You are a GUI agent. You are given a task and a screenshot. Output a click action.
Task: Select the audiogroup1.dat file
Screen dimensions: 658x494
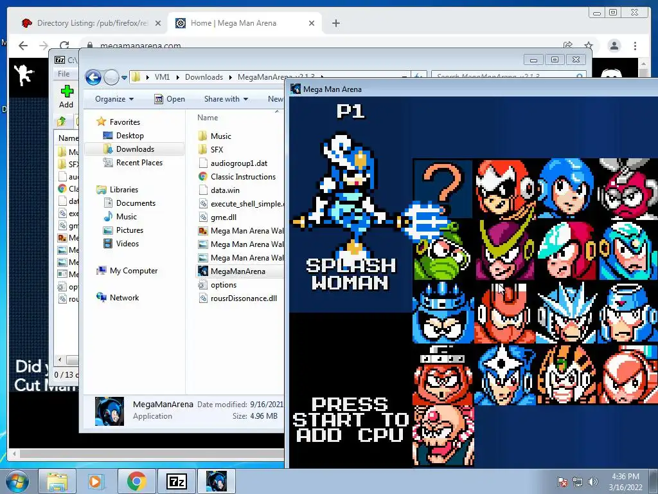click(x=239, y=163)
